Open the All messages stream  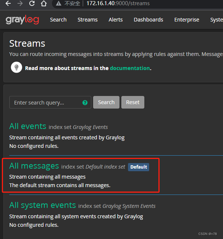pos(34,166)
